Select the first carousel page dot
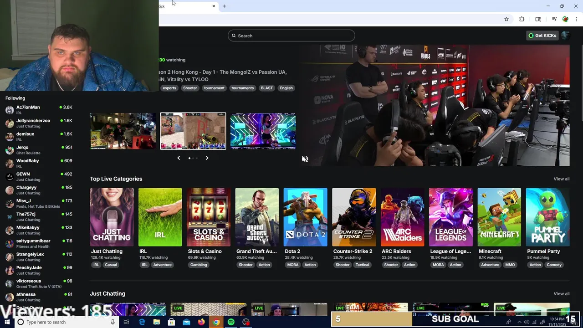583x328 pixels. [189, 158]
